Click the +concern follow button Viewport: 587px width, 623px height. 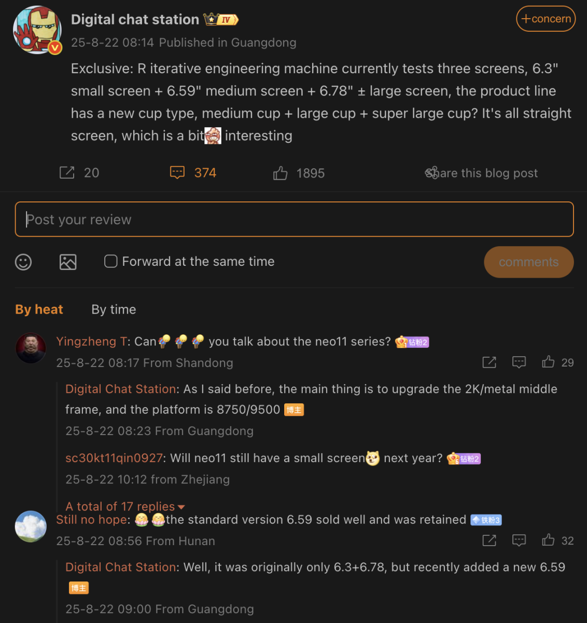[546, 19]
